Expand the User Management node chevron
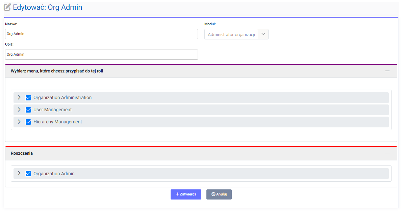The height and width of the screenshot is (214, 402). (19, 110)
